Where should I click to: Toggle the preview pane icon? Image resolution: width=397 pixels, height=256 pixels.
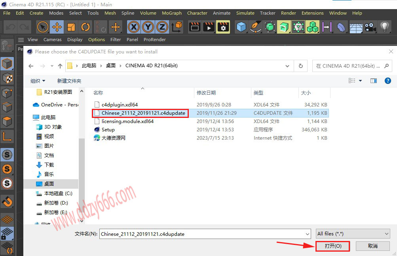(x=374, y=81)
